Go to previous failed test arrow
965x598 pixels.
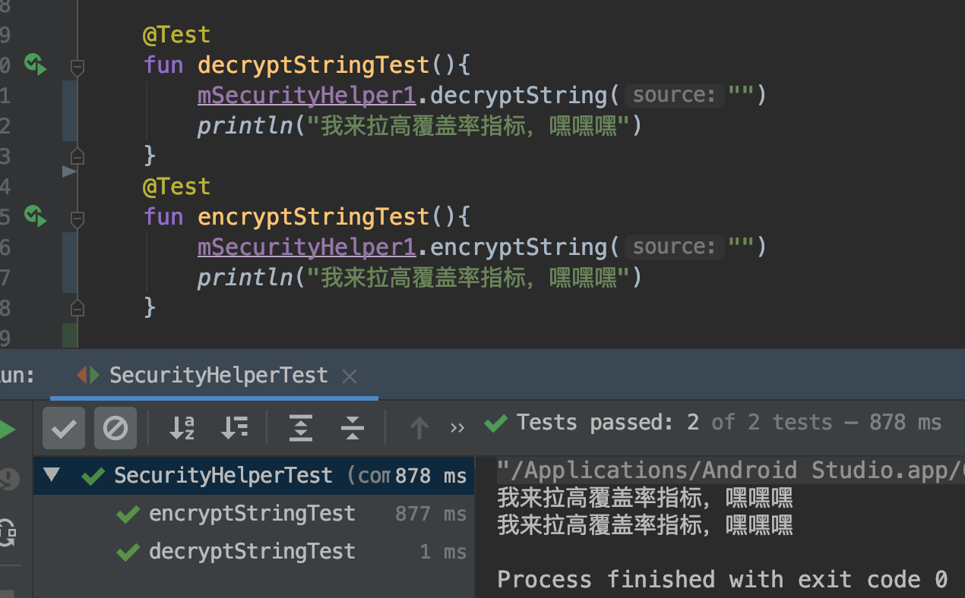(419, 429)
